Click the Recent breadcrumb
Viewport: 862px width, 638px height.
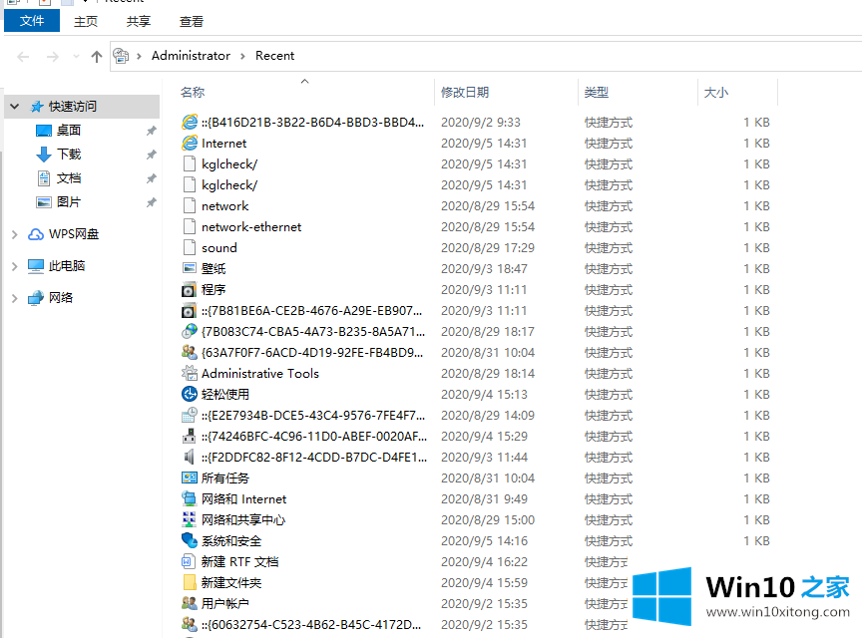pos(275,56)
